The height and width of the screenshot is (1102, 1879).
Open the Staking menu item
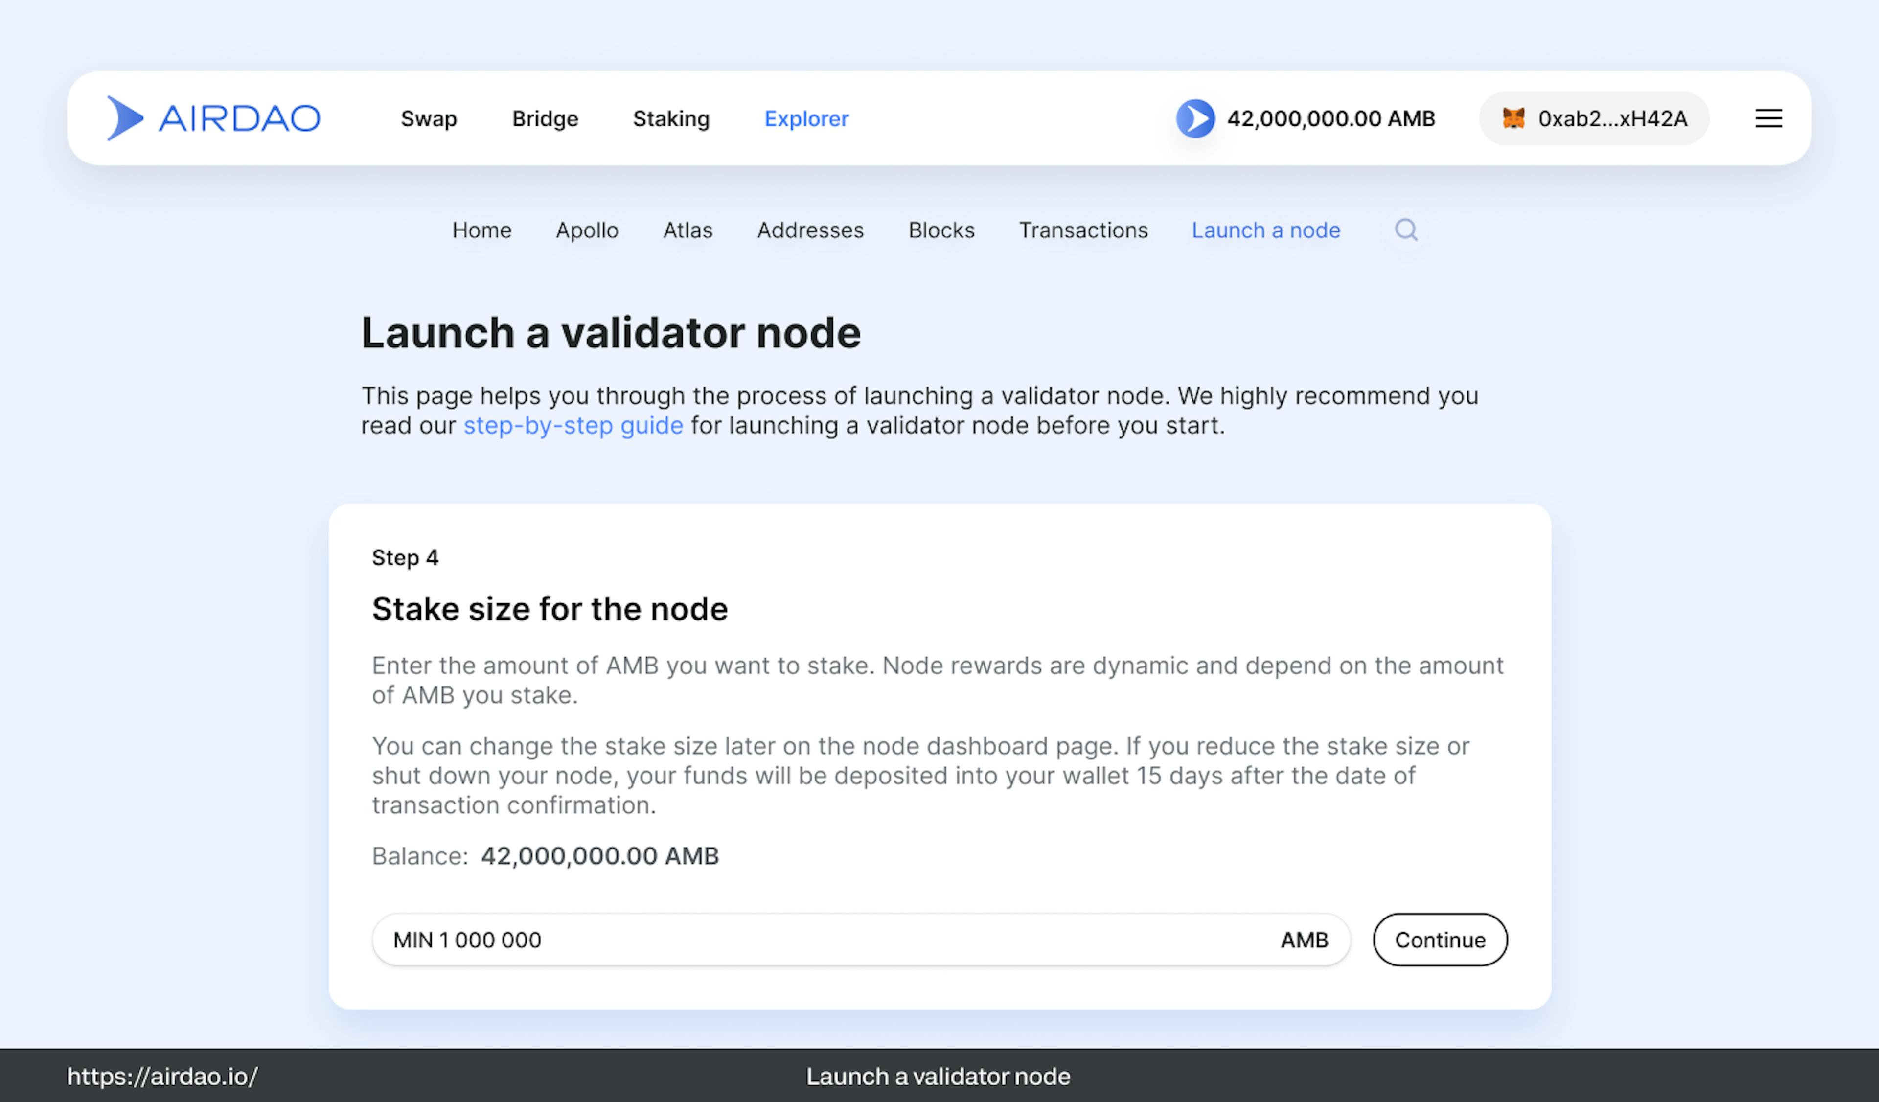pos(671,118)
